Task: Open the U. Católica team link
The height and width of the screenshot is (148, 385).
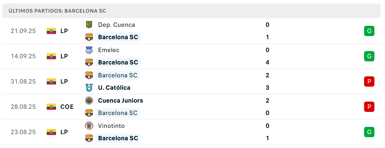Action: [x=114, y=88]
